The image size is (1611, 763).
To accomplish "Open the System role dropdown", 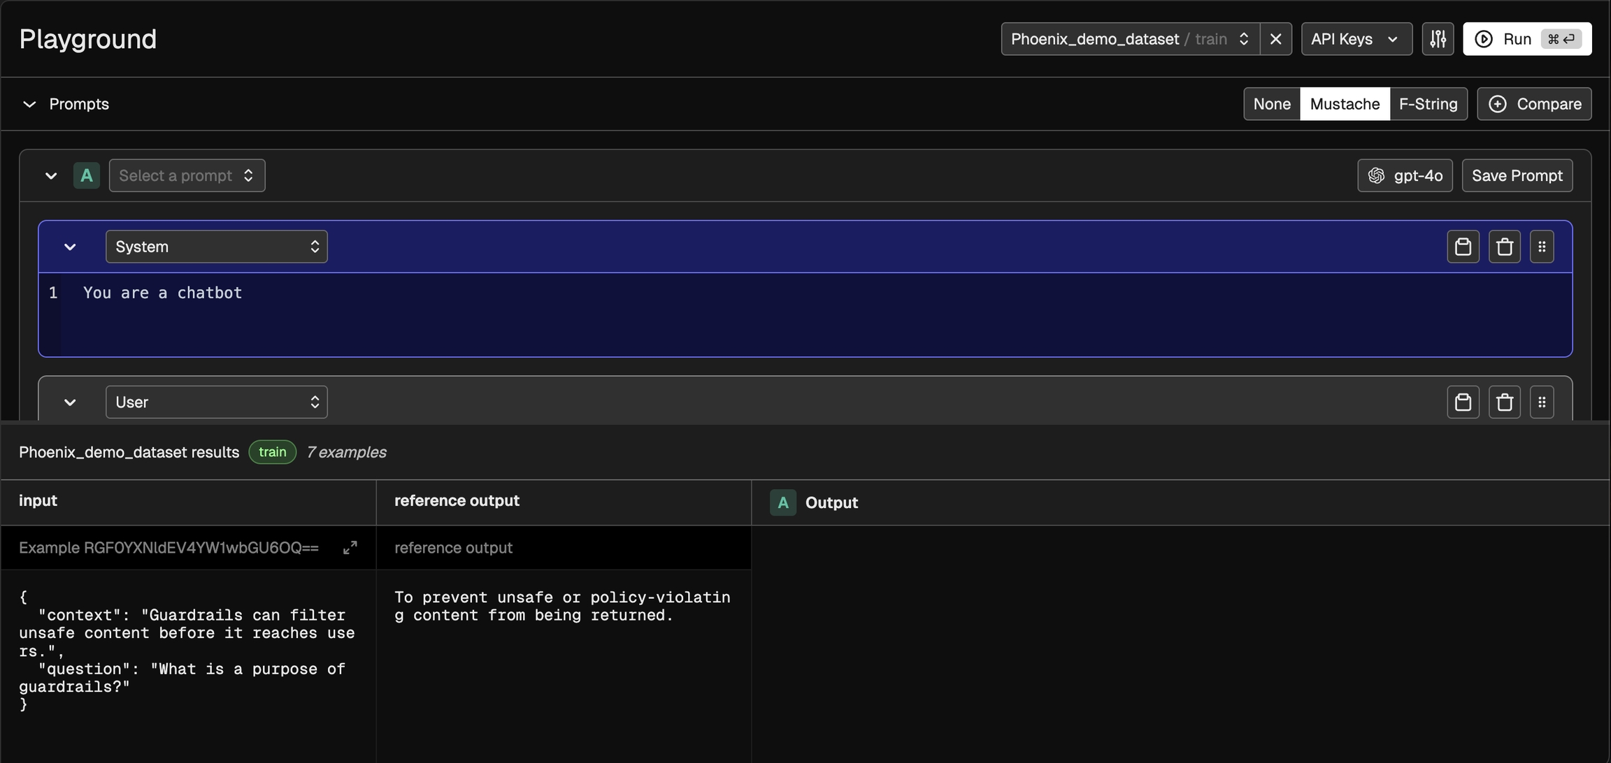I will click(216, 247).
